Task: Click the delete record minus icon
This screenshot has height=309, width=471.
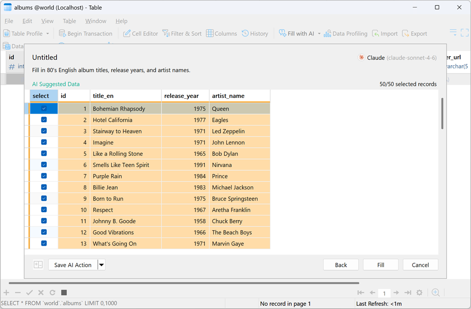Action: click(18, 293)
